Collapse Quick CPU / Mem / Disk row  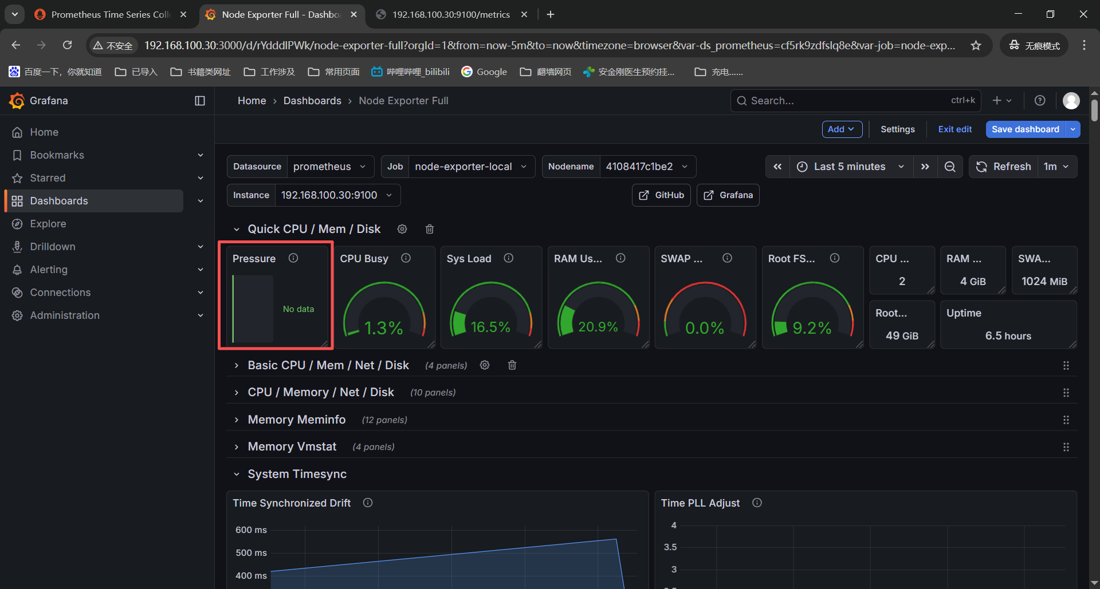pyautogui.click(x=237, y=229)
